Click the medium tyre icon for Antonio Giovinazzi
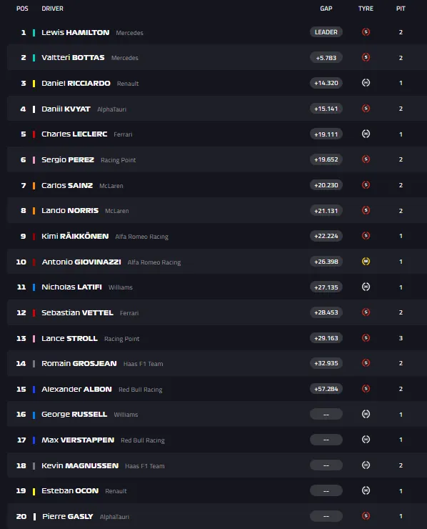The width and height of the screenshot is (427, 529). (366, 262)
